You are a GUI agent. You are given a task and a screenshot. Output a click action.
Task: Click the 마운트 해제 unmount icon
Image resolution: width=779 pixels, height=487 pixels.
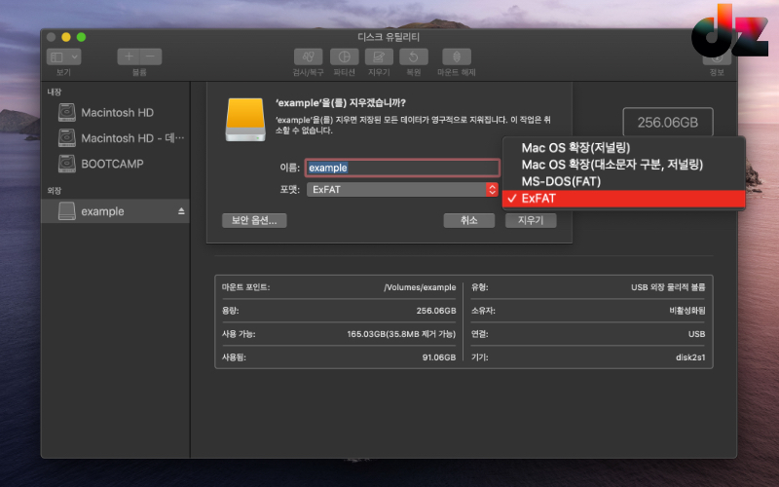[457, 56]
